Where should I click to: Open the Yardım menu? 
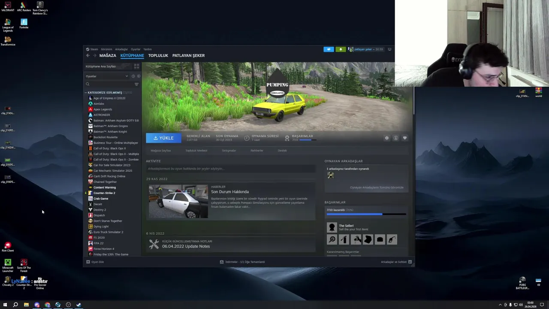point(147,49)
